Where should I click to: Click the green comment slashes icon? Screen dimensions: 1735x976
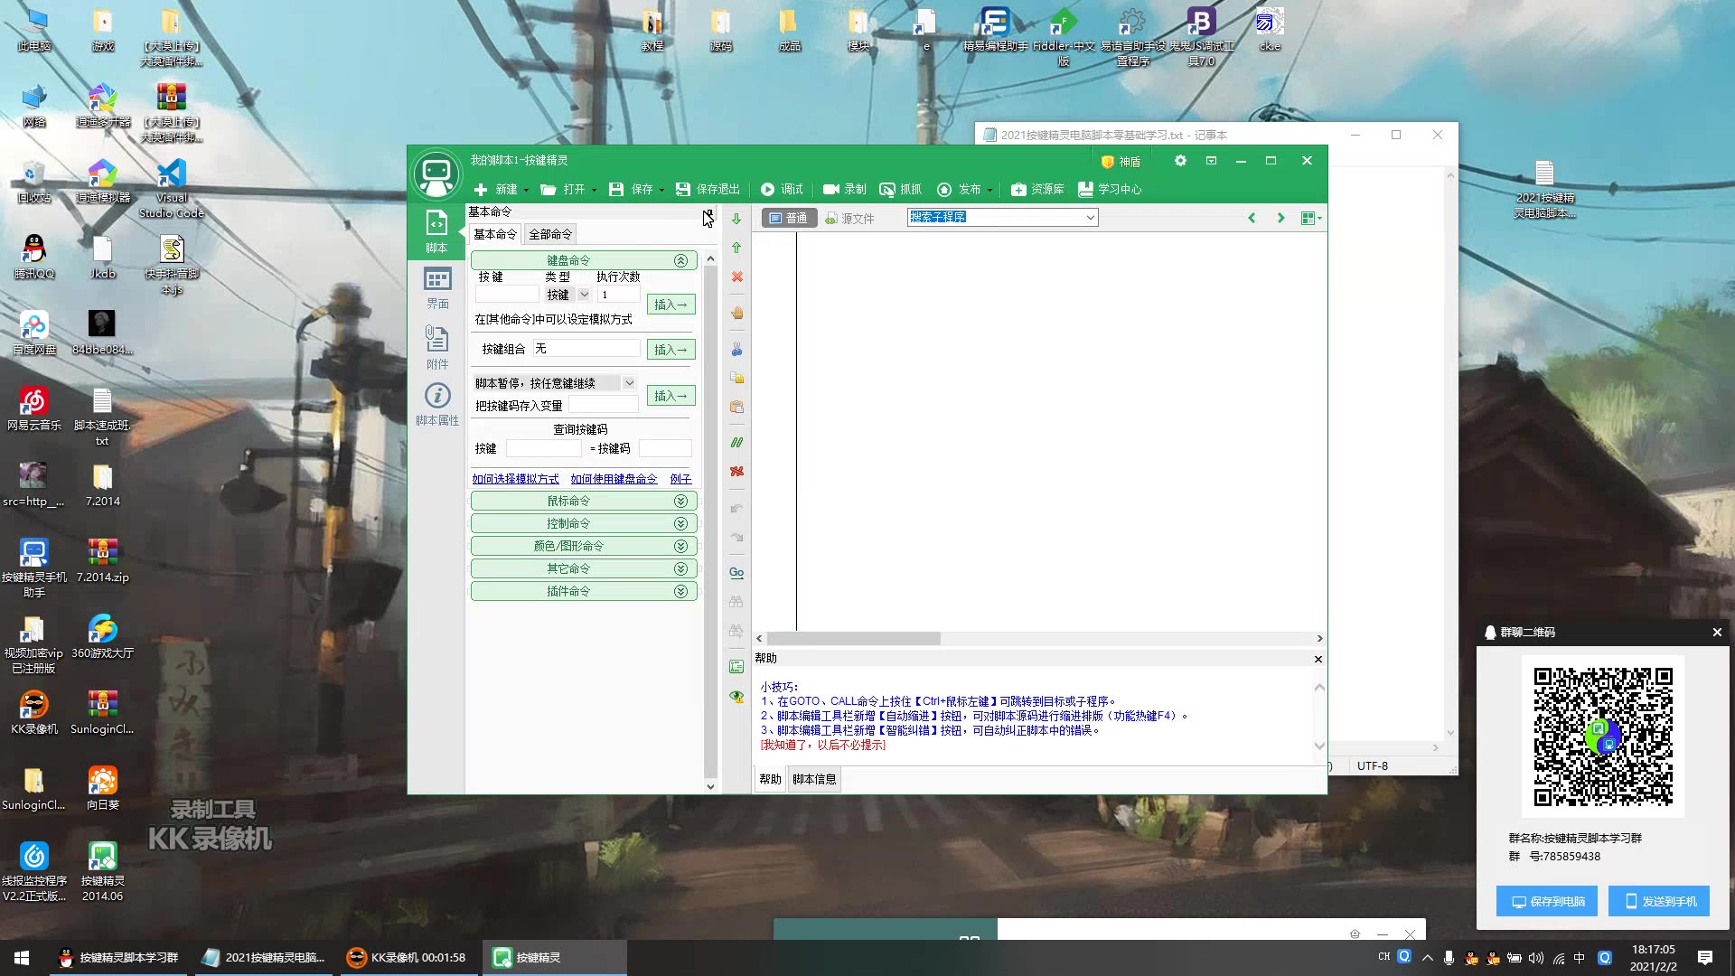[x=736, y=443]
